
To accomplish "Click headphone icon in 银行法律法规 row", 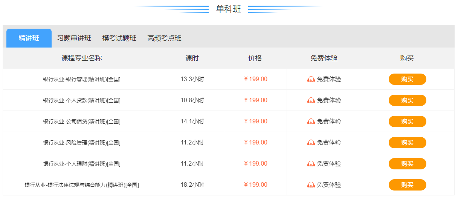I will tap(311, 185).
